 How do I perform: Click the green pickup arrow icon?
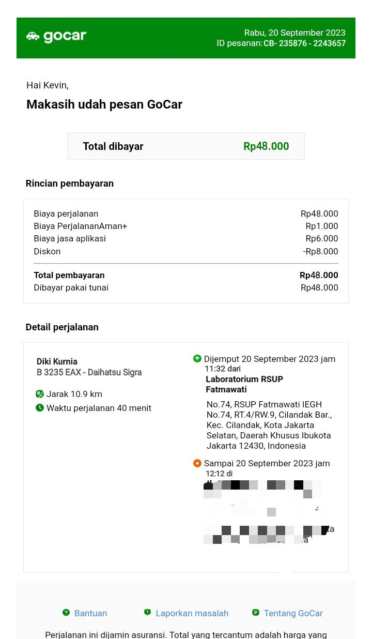point(197,358)
